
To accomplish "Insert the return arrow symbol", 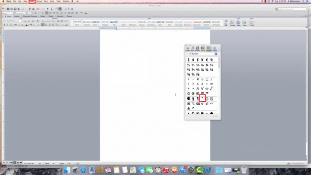I will 211,104.
